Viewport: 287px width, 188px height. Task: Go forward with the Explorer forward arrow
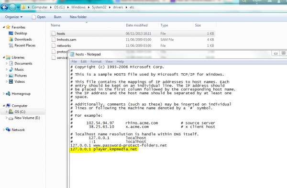12,7
